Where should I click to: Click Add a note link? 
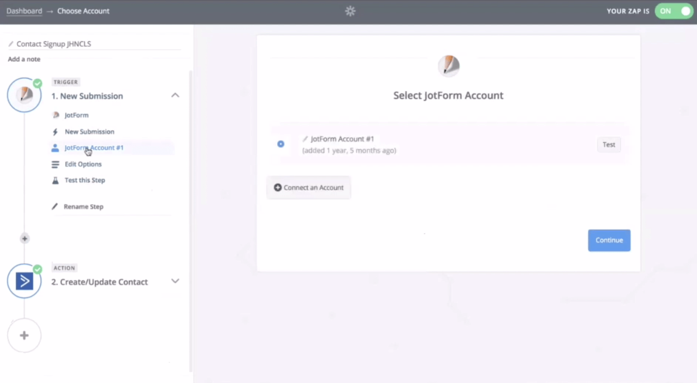point(24,59)
